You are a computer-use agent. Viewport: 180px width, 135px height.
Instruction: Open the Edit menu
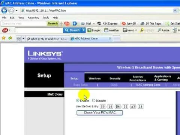click(12, 18)
